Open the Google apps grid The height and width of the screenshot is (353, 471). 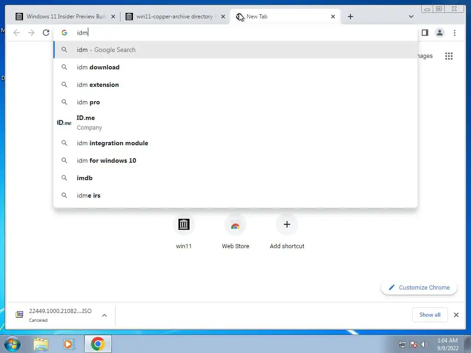[x=449, y=56]
